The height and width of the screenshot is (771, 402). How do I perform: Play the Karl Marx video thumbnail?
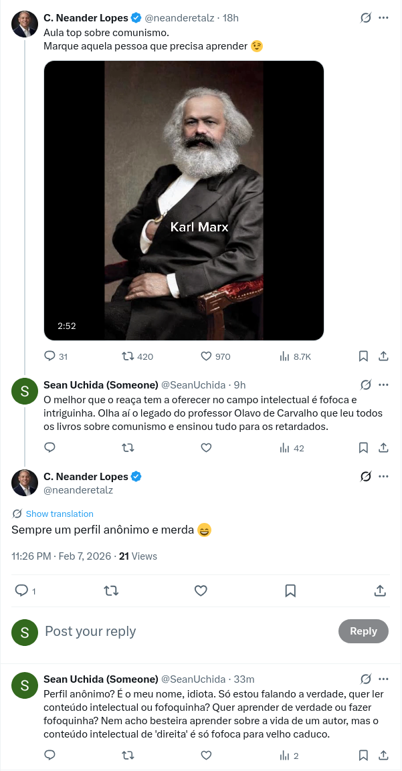184,201
